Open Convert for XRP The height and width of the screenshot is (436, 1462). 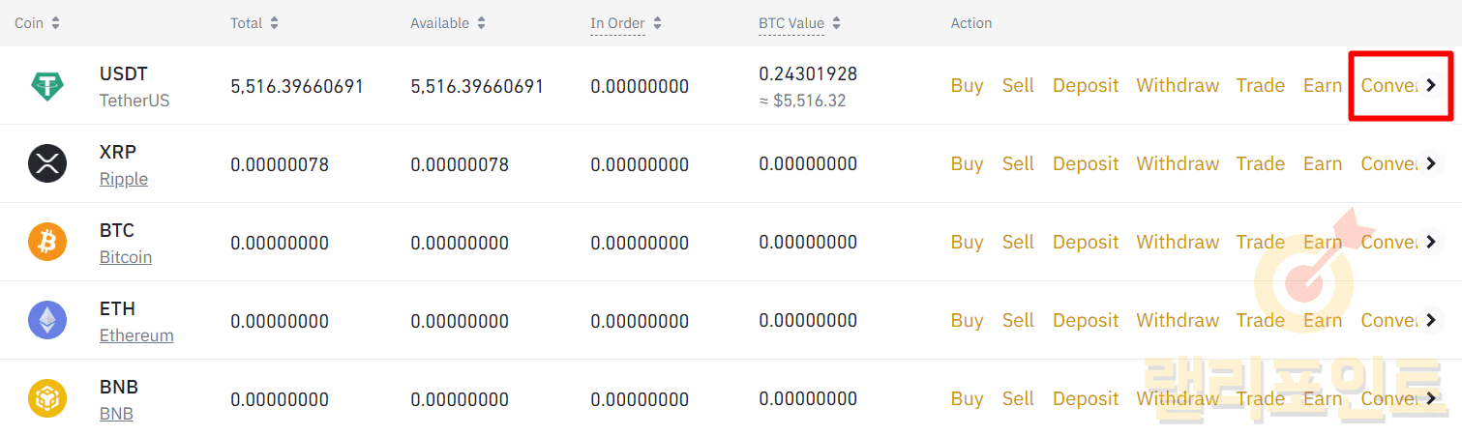coord(1389,163)
